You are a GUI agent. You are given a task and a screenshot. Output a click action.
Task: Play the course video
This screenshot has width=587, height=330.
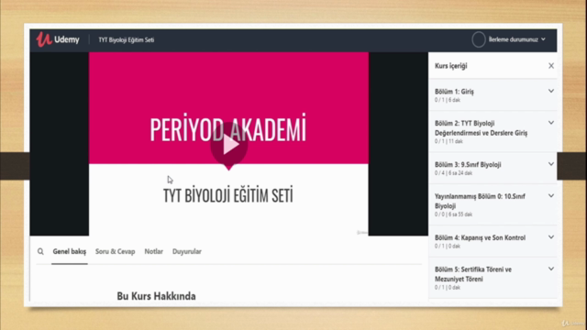click(228, 145)
